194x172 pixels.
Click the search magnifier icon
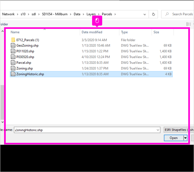pyautogui.click(x=167, y=14)
